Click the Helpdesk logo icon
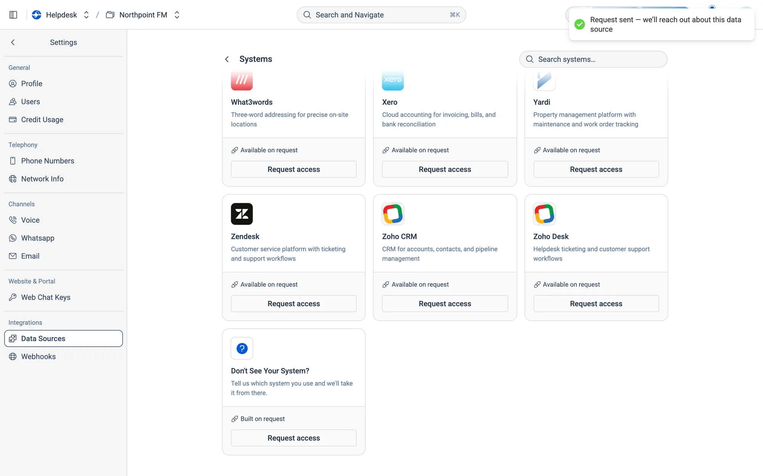The height and width of the screenshot is (476, 763). 37,15
